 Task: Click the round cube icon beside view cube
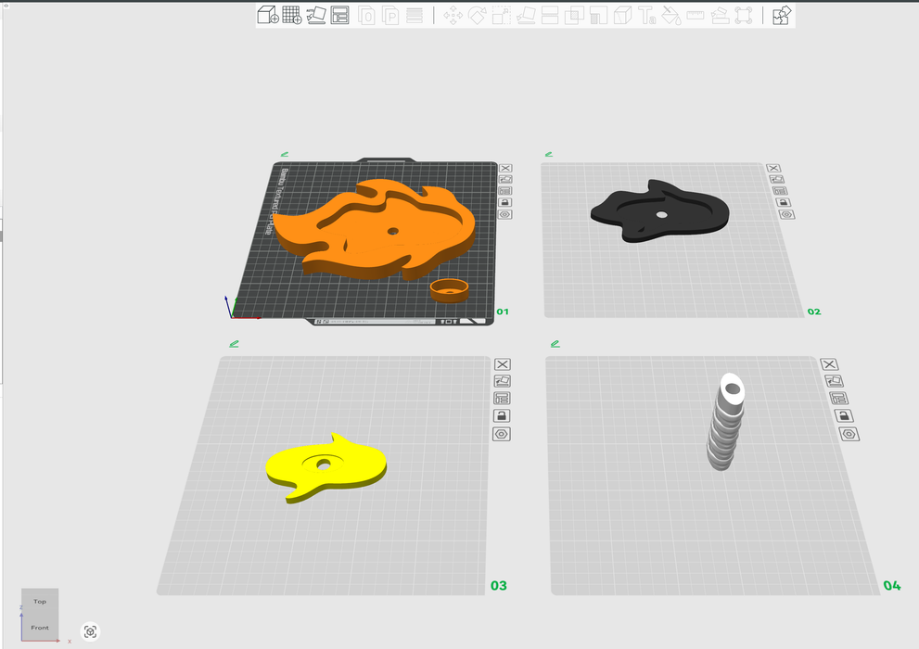(90, 632)
